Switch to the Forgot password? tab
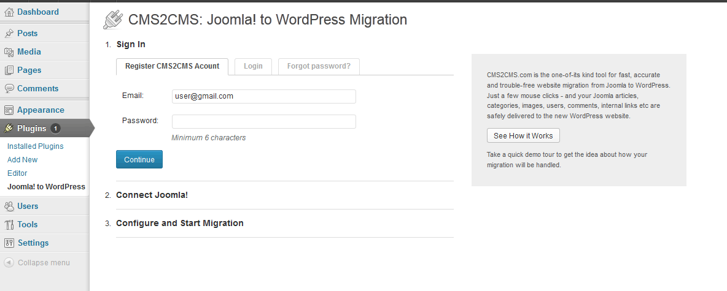727x291 pixels. tap(319, 66)
